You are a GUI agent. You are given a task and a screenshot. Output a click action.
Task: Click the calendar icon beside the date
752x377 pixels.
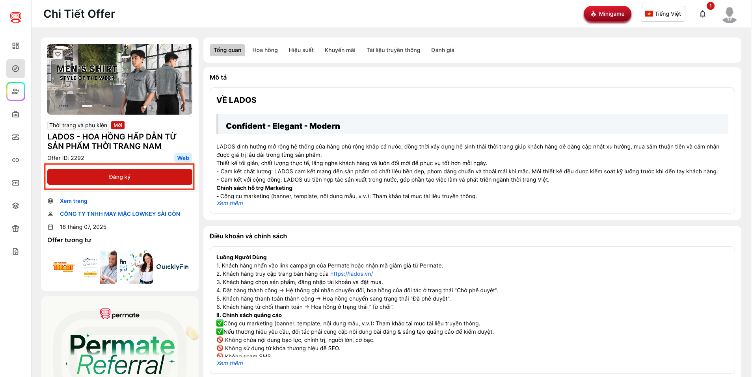[x=50, y=227]
